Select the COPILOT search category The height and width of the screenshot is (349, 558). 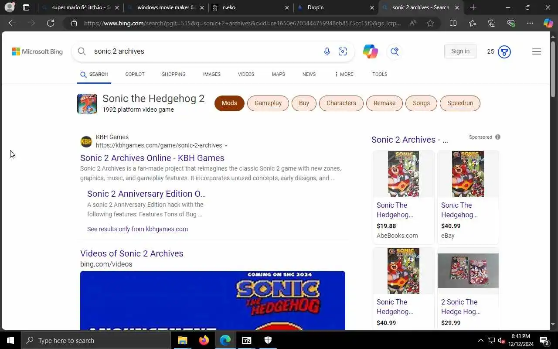click(135, 74)
